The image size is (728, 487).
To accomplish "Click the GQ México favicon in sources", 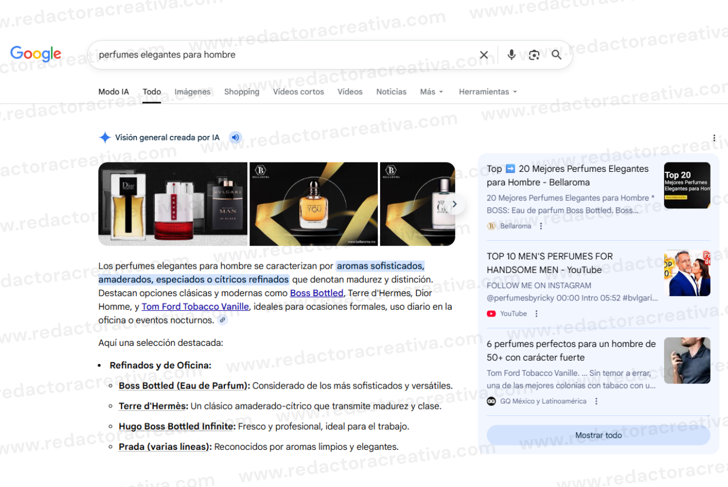I will pos(491,401).
